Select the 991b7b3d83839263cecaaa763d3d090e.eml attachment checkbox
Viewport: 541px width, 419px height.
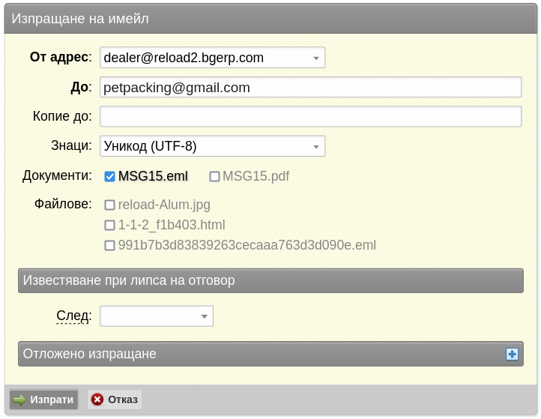coord(109,246)
